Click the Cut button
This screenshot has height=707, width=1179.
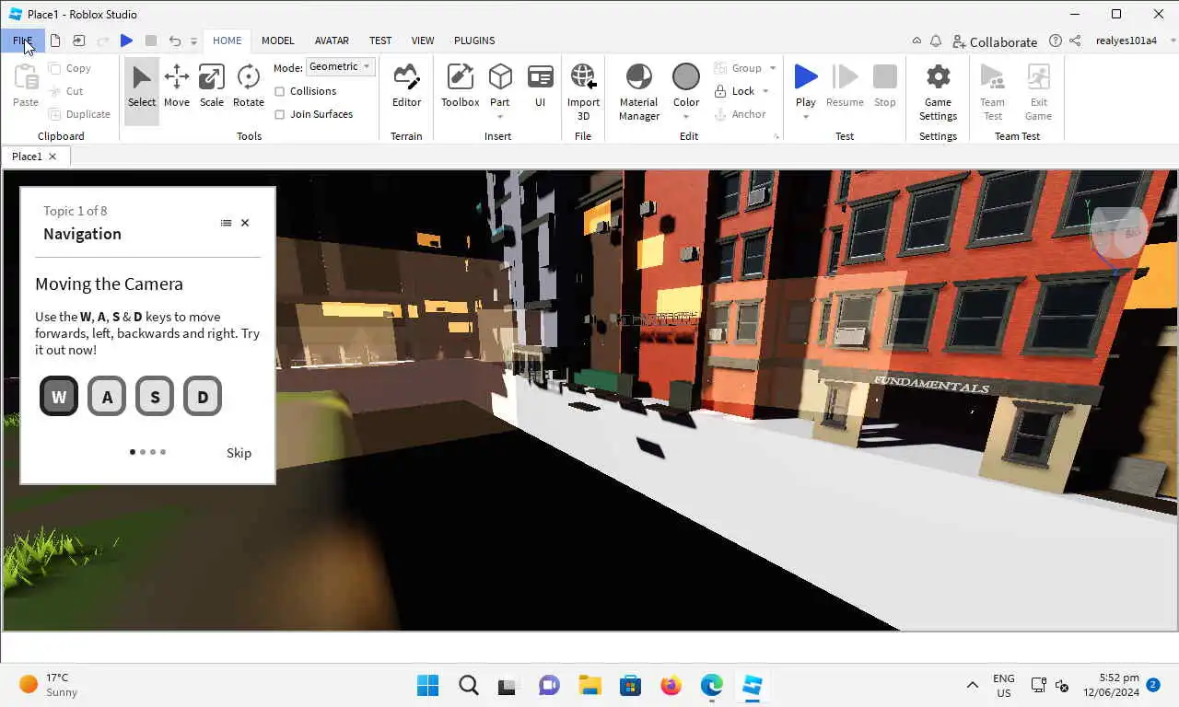(66, 91)
